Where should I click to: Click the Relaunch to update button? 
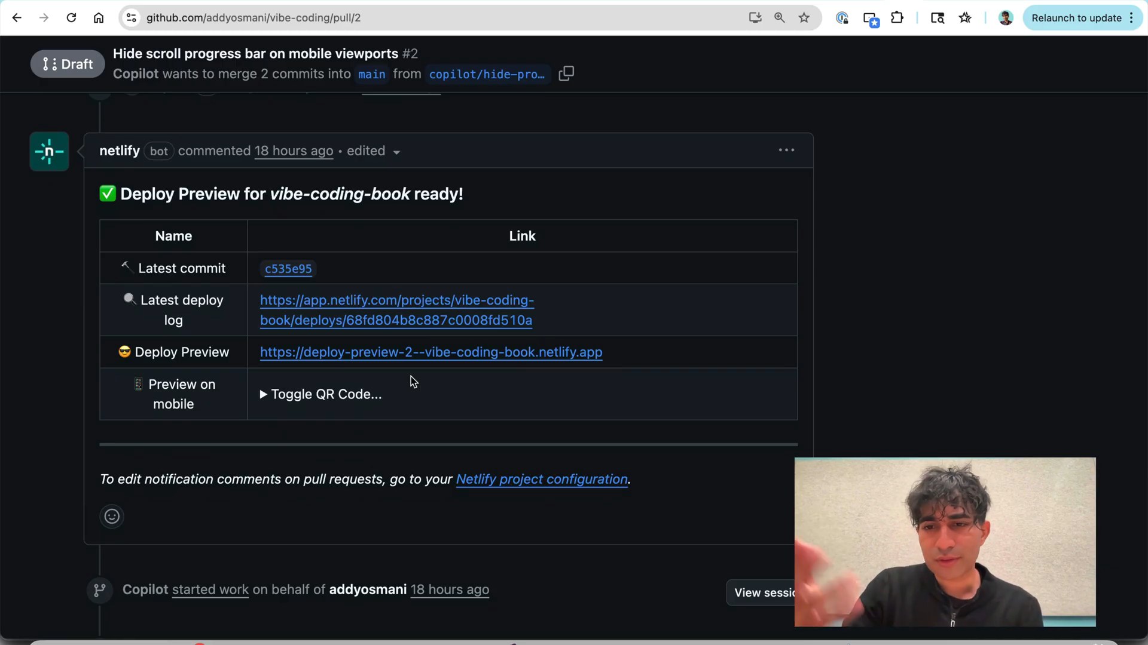click(x=1076, y=18)
